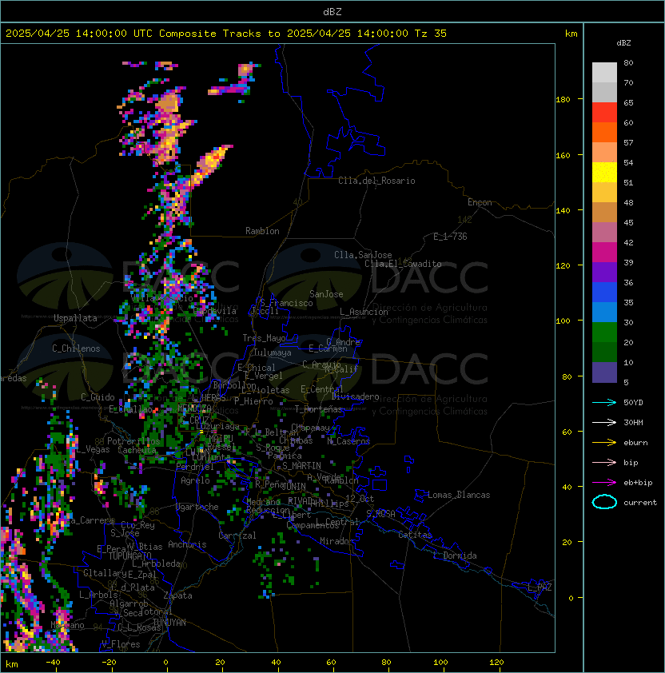
Task: Click the N_Caseros label
Action: [x=348, y=441]
